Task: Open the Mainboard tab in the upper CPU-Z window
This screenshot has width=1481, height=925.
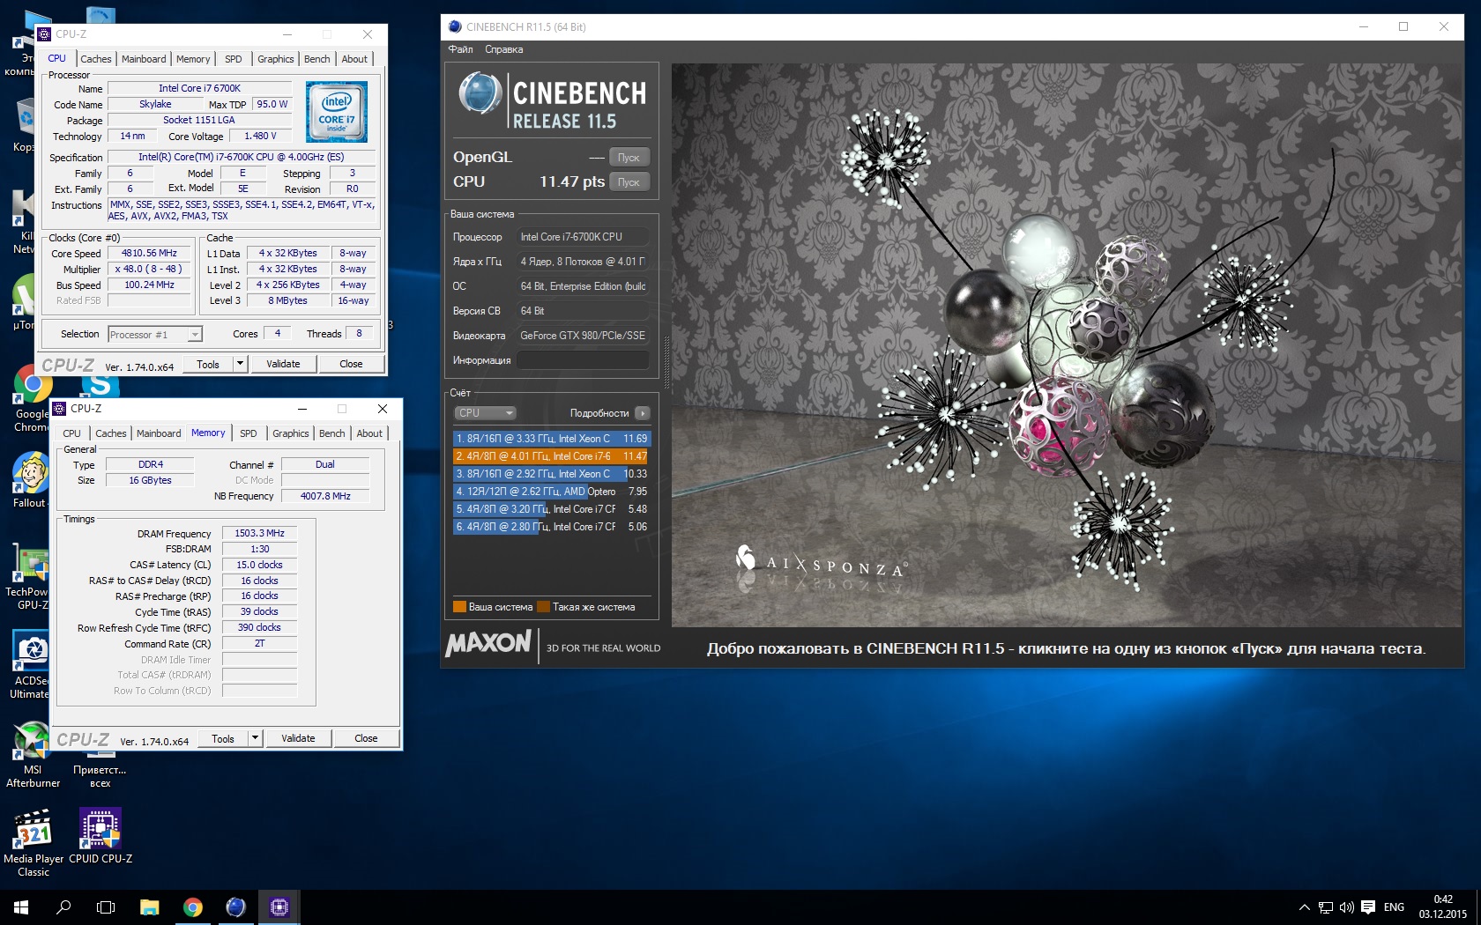Action: pyautogui.click(x=144, y=59)
